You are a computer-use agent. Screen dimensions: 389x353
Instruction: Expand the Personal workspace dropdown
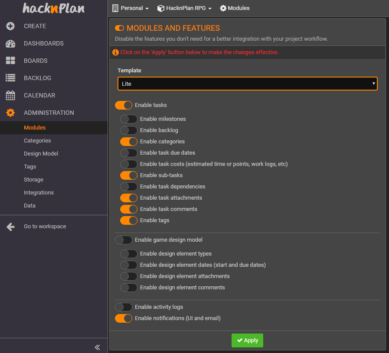click(x=130, y=8)
